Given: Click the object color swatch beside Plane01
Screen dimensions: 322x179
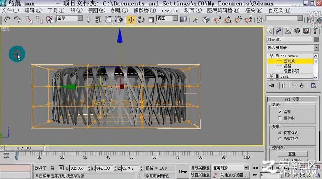Looking at the screenshot, I should [x=317, y=39].
